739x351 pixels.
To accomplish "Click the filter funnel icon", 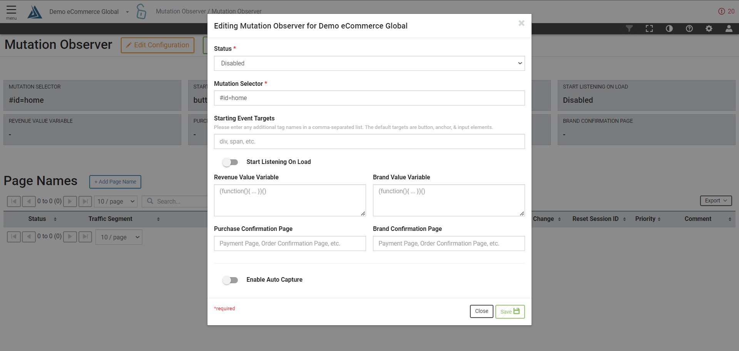I will click(x=629, y=28).
